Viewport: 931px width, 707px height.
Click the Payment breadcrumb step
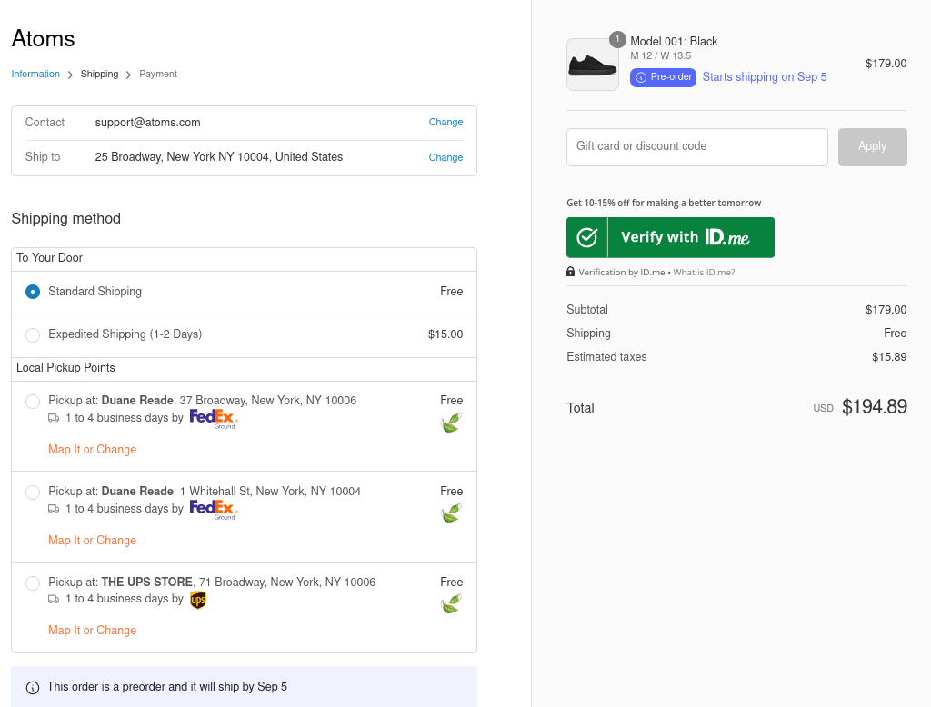pos(158,74)
